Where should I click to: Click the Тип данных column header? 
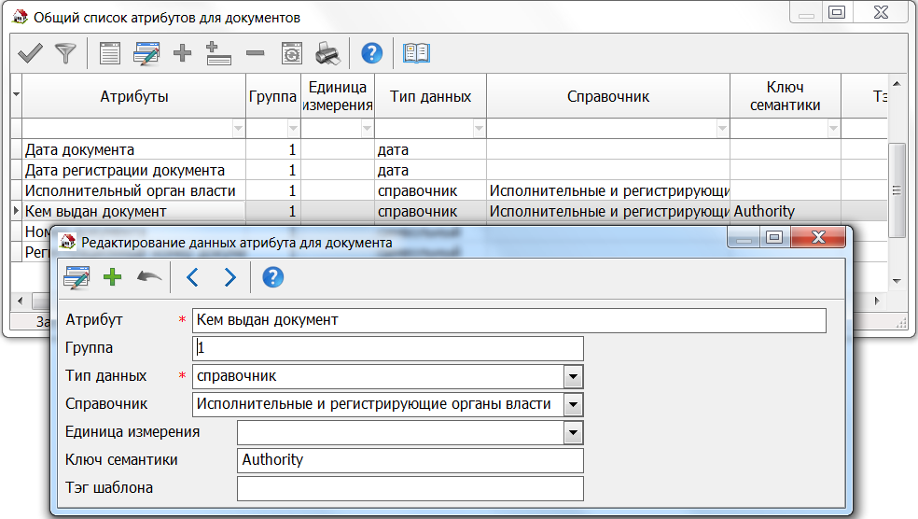430,97
